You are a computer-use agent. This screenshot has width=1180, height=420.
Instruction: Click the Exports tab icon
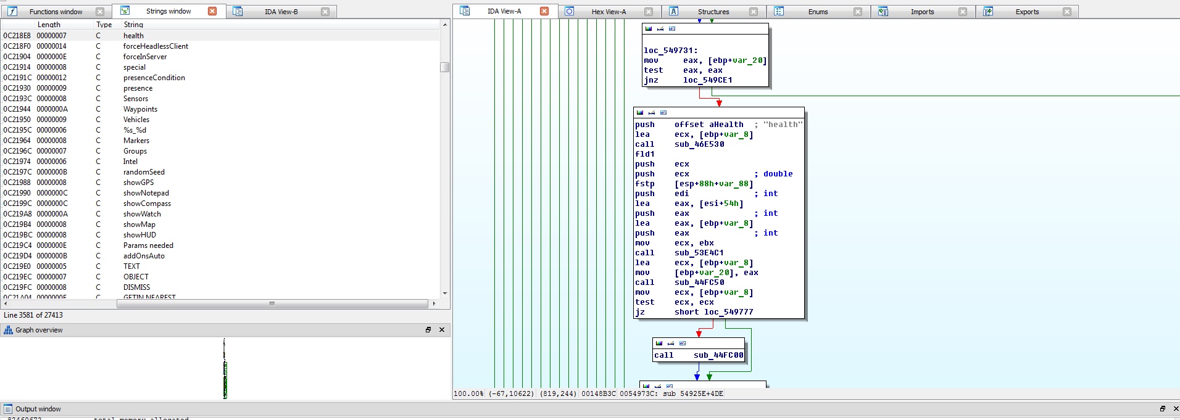(x=988, y=12)
